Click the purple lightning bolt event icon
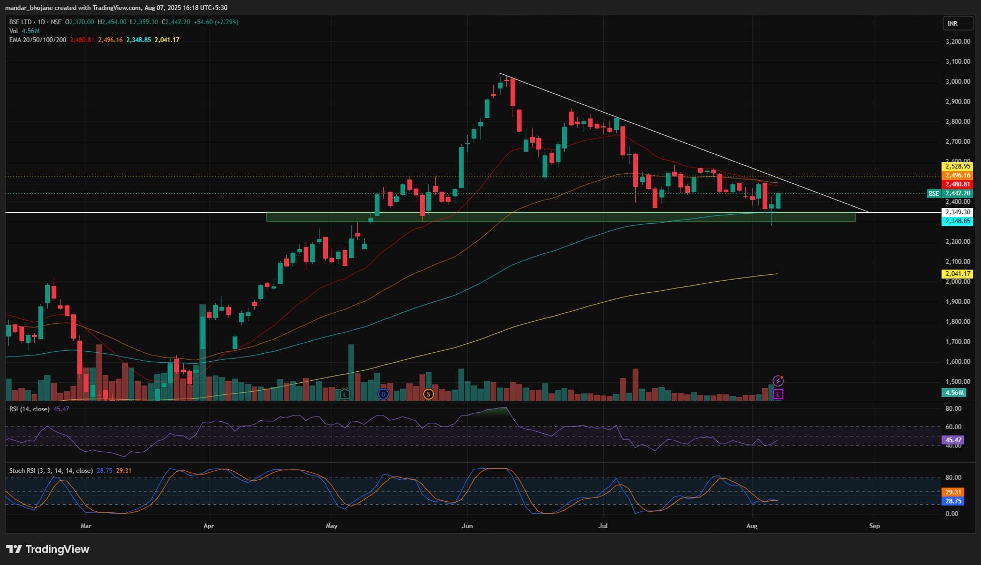This screenshot has width=981, height=565. (x=778, y=381)
